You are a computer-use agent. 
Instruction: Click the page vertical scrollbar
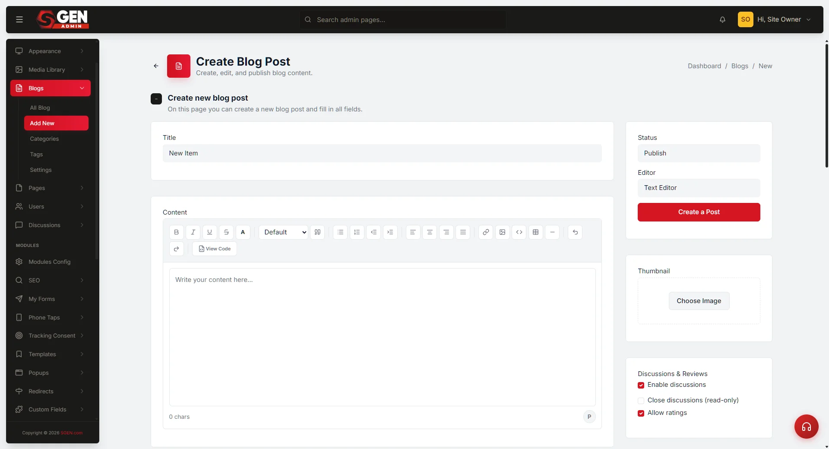[826, 106]
